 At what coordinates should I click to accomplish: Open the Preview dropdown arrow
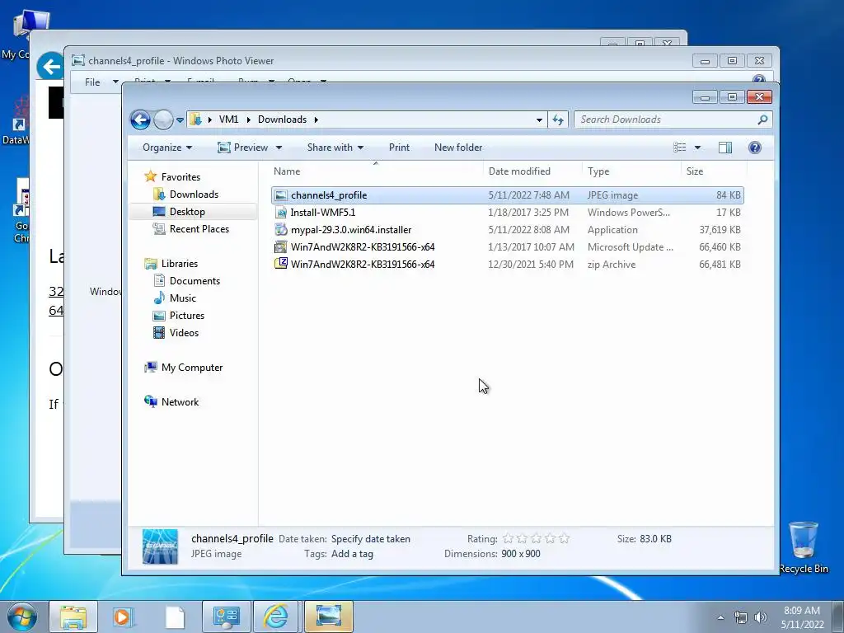[279, 148]
